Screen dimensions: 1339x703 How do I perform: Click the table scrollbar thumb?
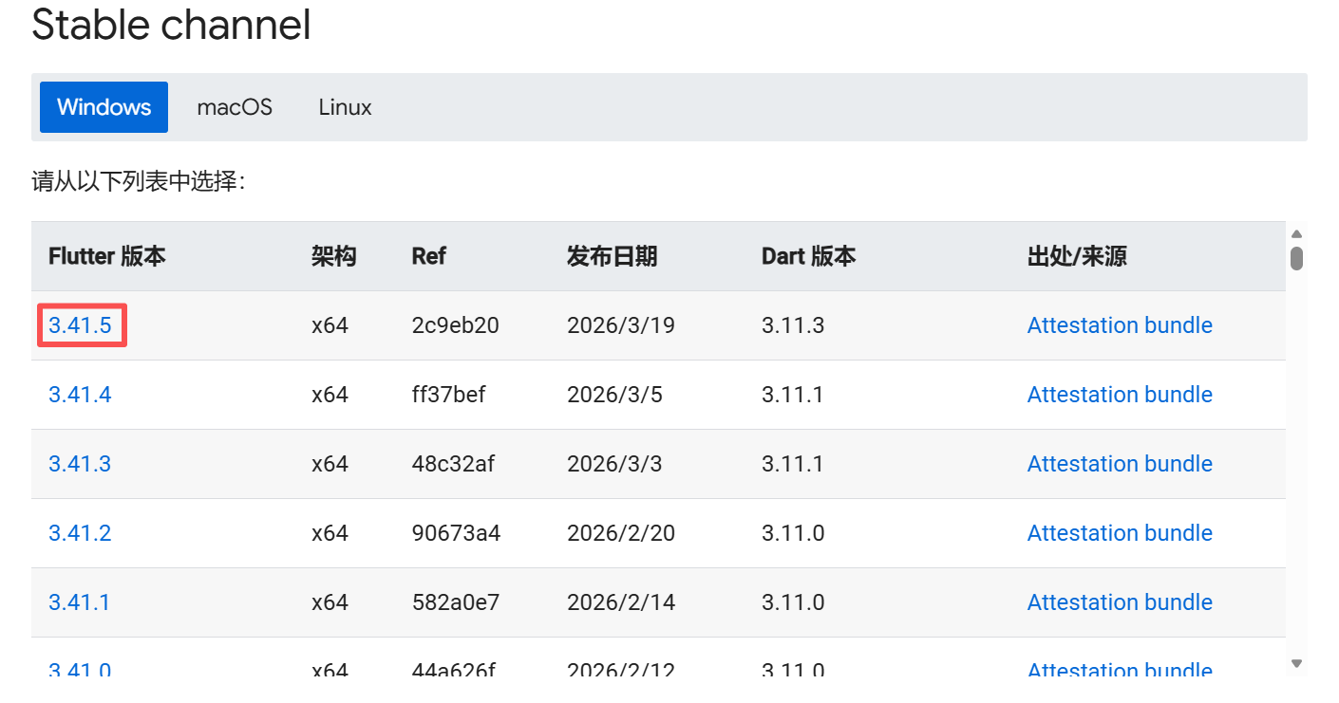click(x=1296, y=258)
